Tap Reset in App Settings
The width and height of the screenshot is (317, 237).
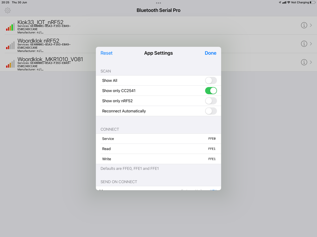coord(106,53)
